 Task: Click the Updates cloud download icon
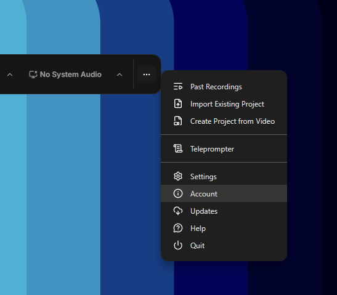tap(178, 211)
